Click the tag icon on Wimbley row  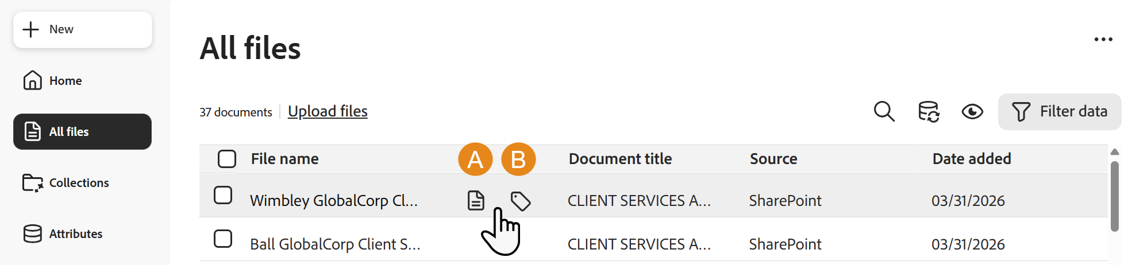pos(521,201)
